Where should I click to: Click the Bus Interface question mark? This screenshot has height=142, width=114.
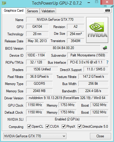pos(107,62)
